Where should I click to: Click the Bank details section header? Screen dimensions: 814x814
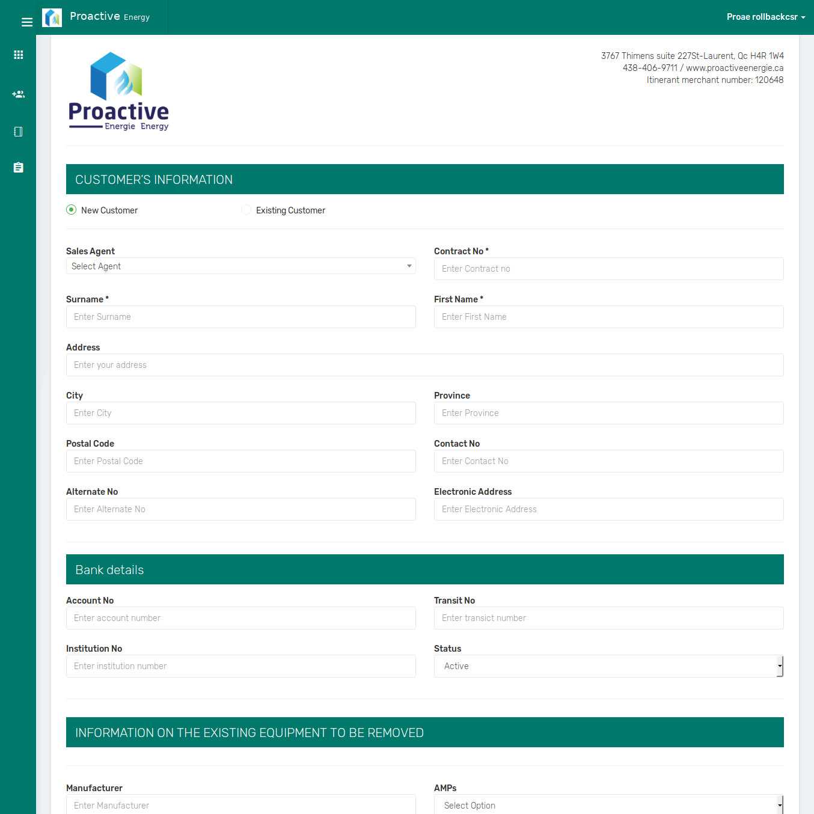[x=425, y=569]
